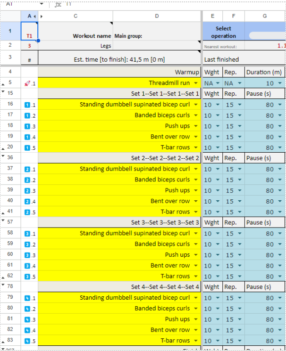
Task: Click the blue 4 icon in row 79
Action: pyautogui.click(x=27, y=298)
